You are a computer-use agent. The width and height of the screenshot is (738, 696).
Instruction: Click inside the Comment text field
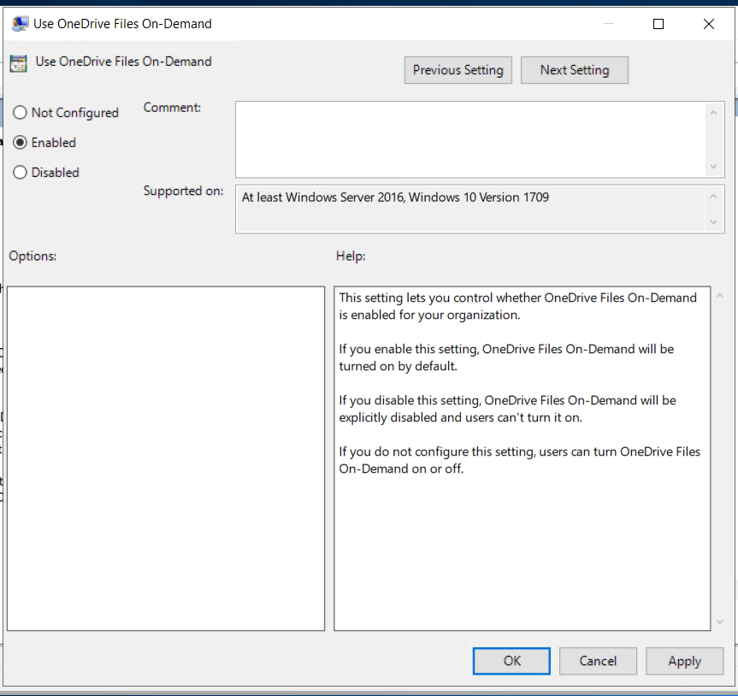pos(470,139)
